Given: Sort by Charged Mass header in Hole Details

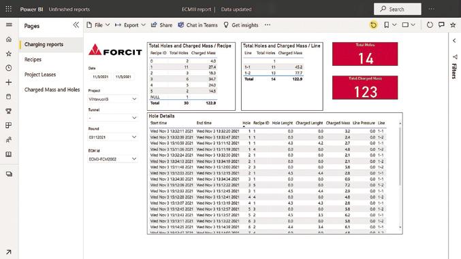Looking at the screenshot, I should click(x=338, y=123).
